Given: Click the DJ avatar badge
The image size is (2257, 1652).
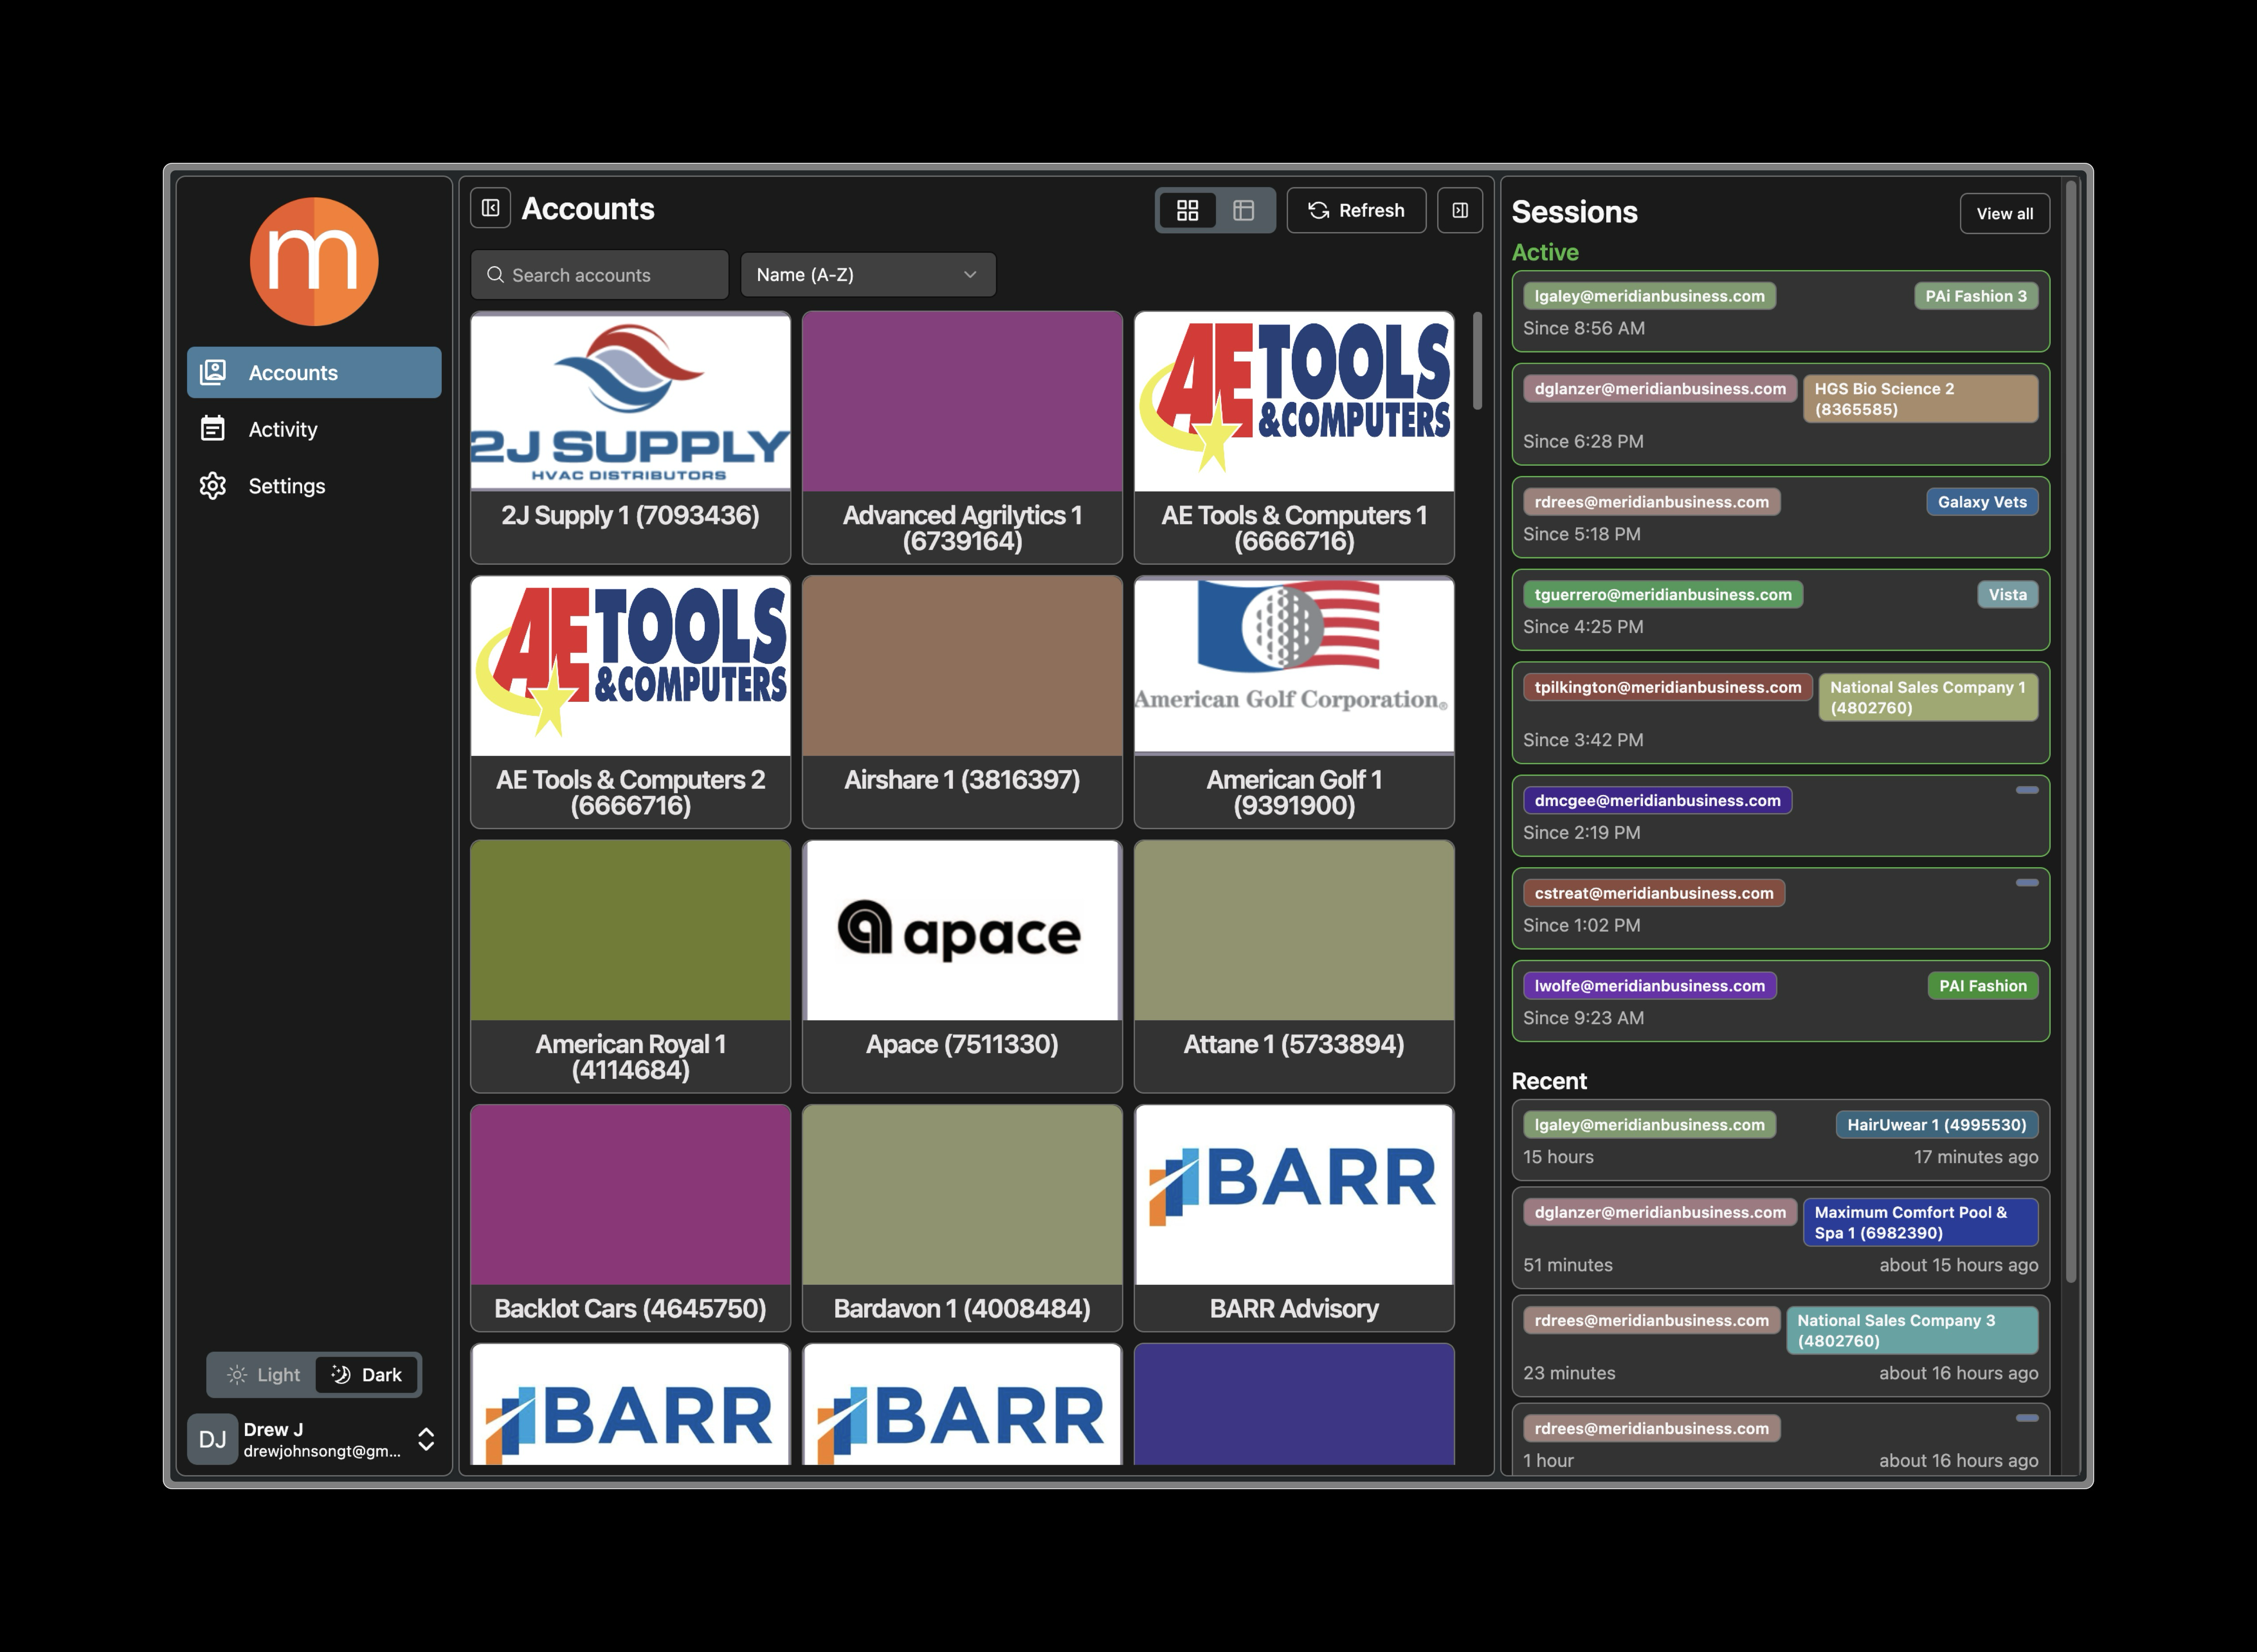Looking at the screenshot, I should [212, 1439].
